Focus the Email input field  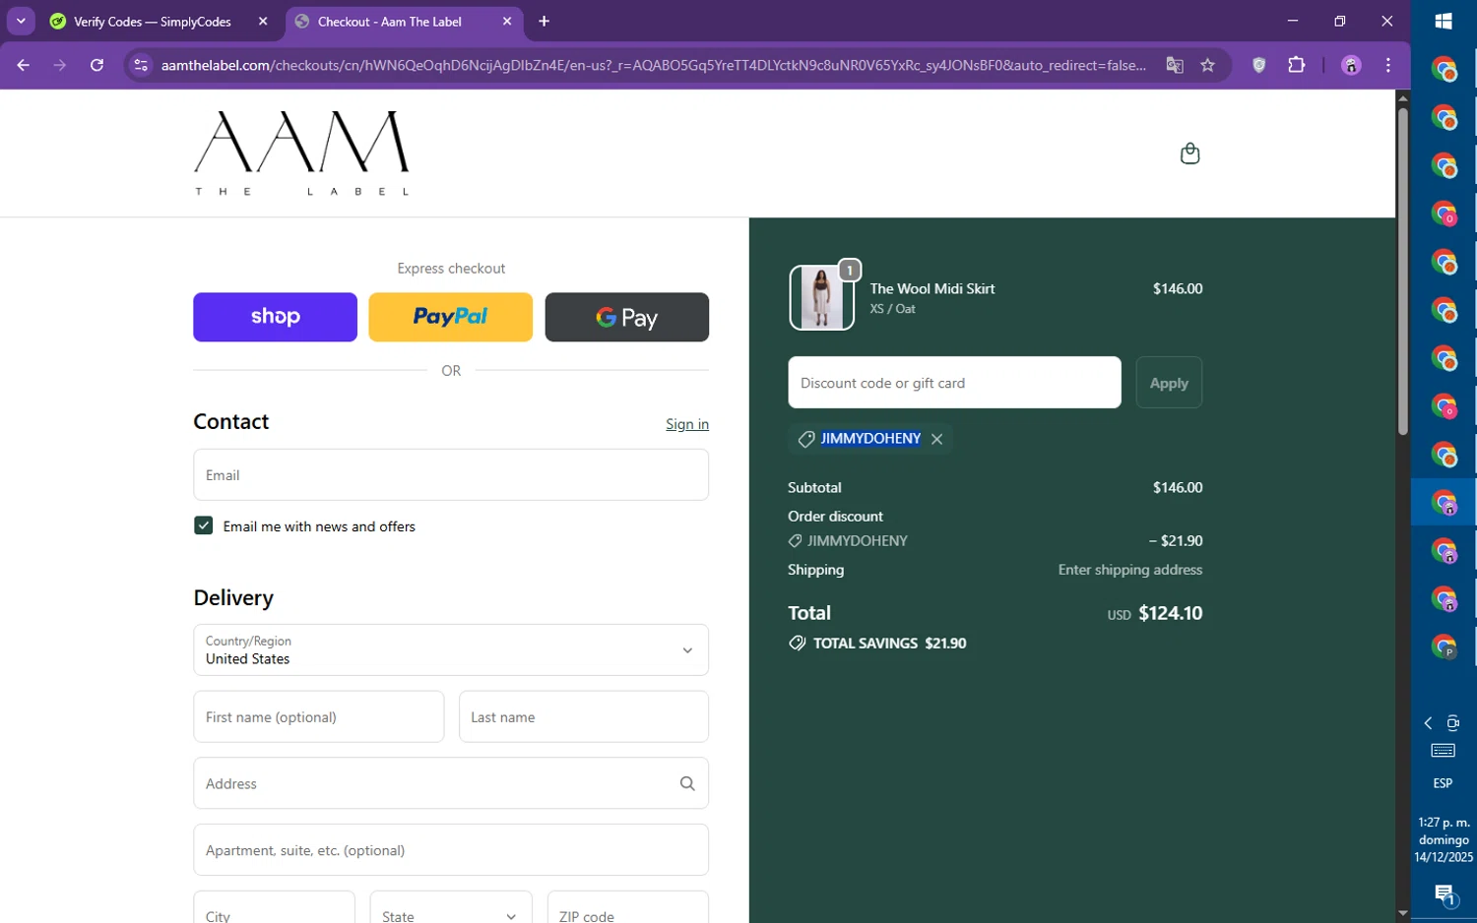[x=451, y=475]
